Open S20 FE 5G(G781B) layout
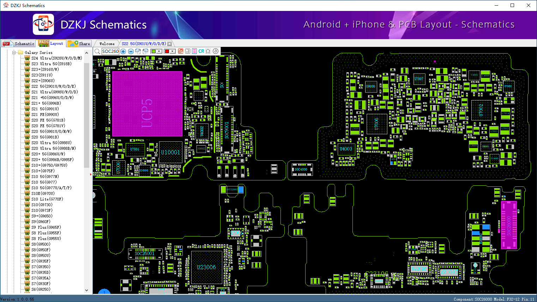The width and height of the screenshot is (537, 302). pyautogui.click(x=48, y=120)
